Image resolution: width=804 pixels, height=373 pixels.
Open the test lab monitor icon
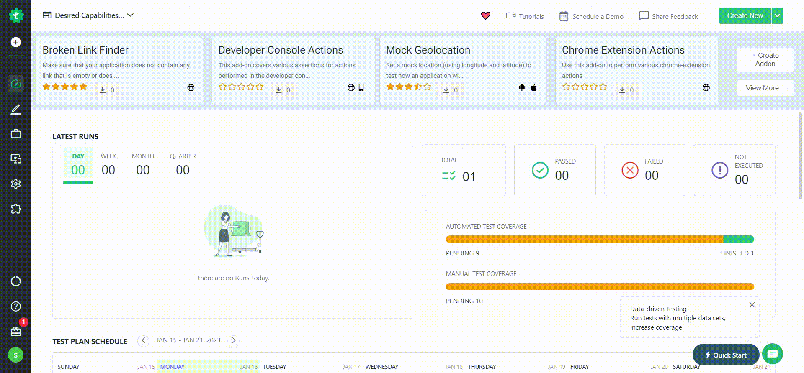click(16, 159)
